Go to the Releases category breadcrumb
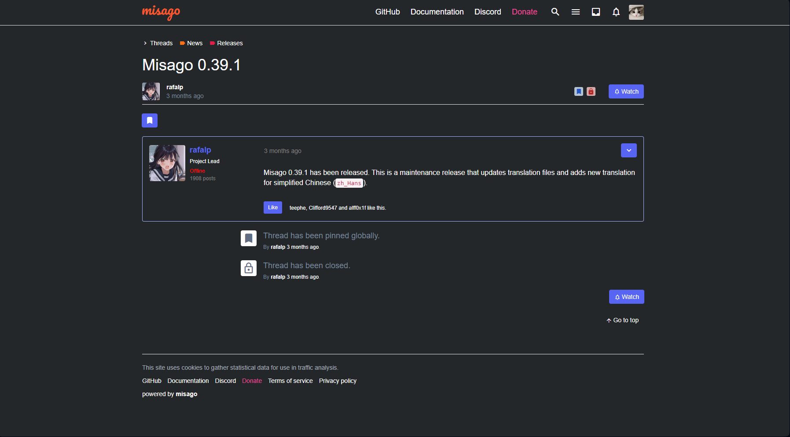790x437 pixels. (x=229, y=43)
